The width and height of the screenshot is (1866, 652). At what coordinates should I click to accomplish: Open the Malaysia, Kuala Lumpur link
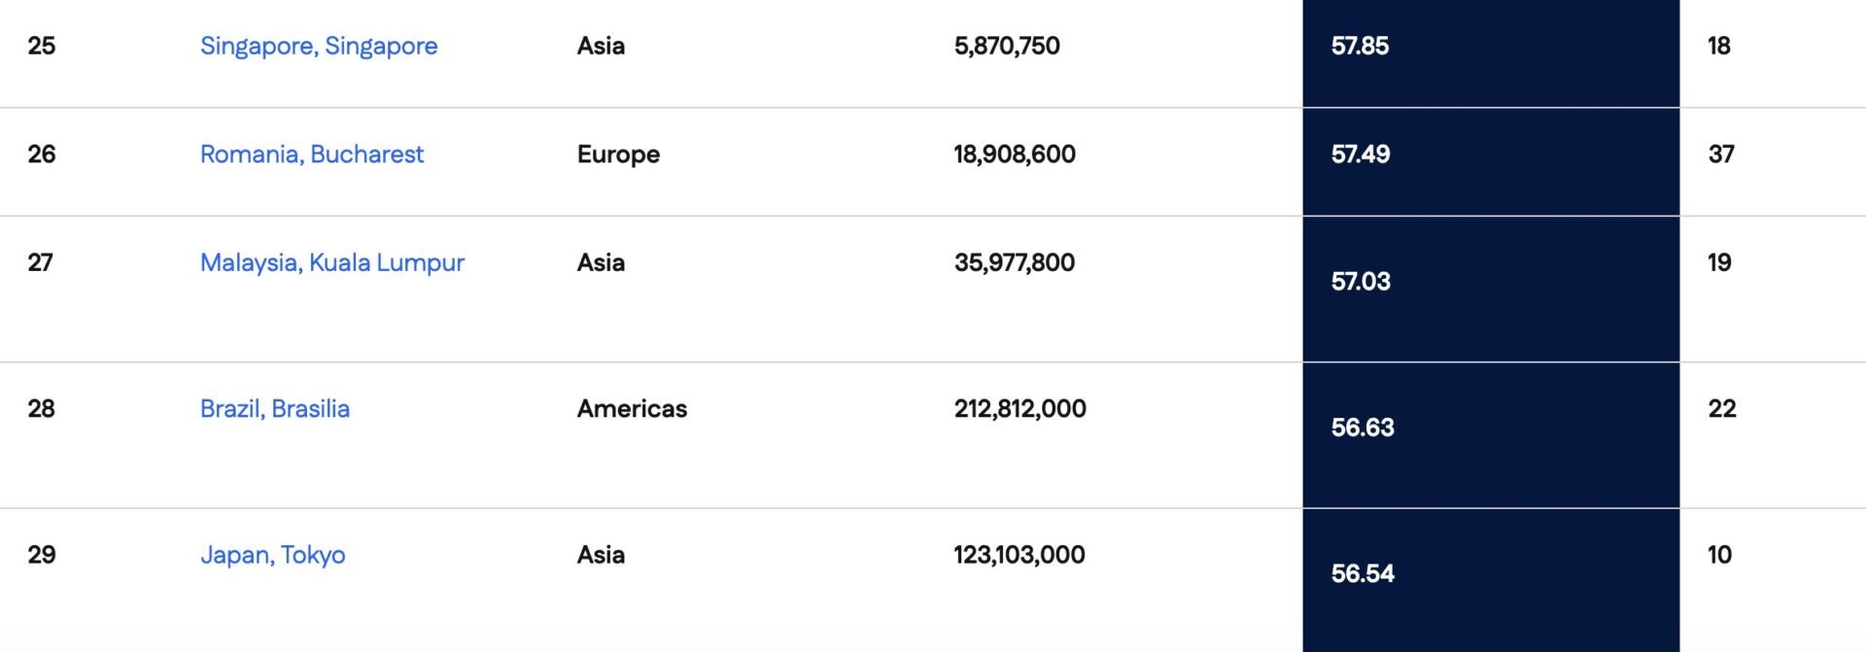(331, 262)
